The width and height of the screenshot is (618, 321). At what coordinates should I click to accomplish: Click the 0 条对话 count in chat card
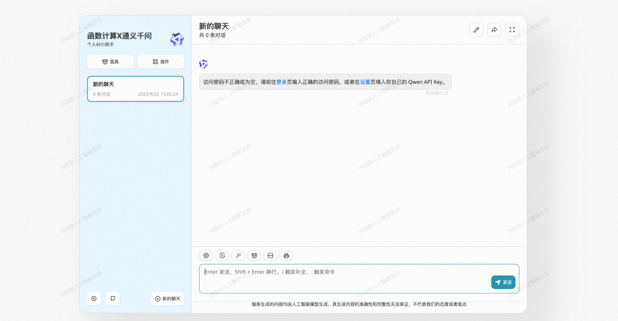102,94
